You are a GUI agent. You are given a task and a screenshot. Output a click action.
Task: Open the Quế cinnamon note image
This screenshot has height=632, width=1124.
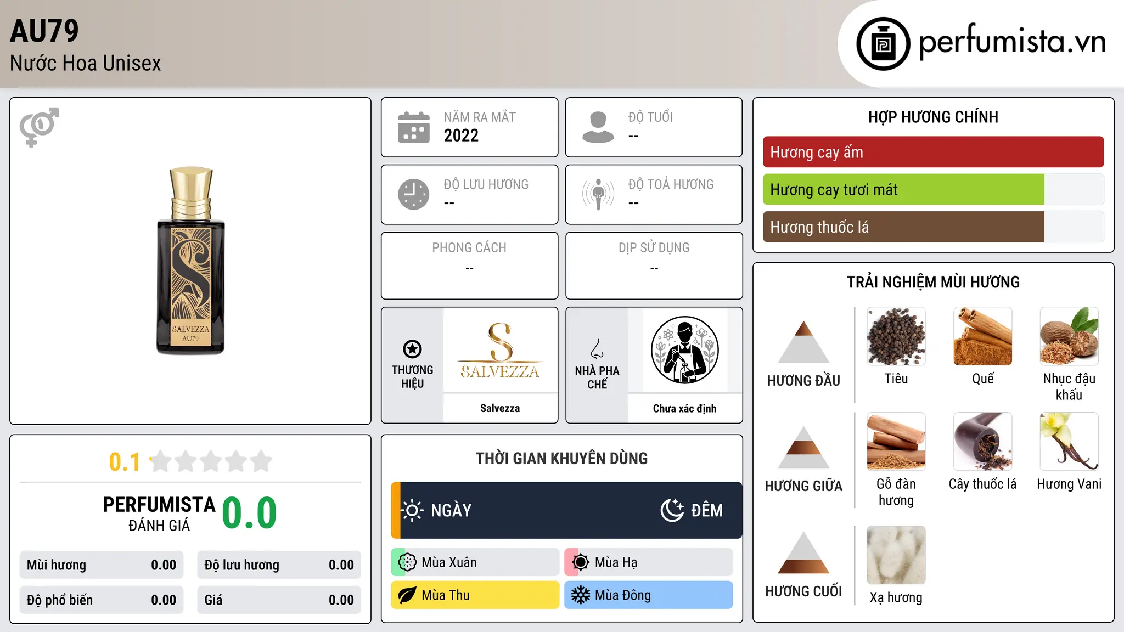(983, 336)
